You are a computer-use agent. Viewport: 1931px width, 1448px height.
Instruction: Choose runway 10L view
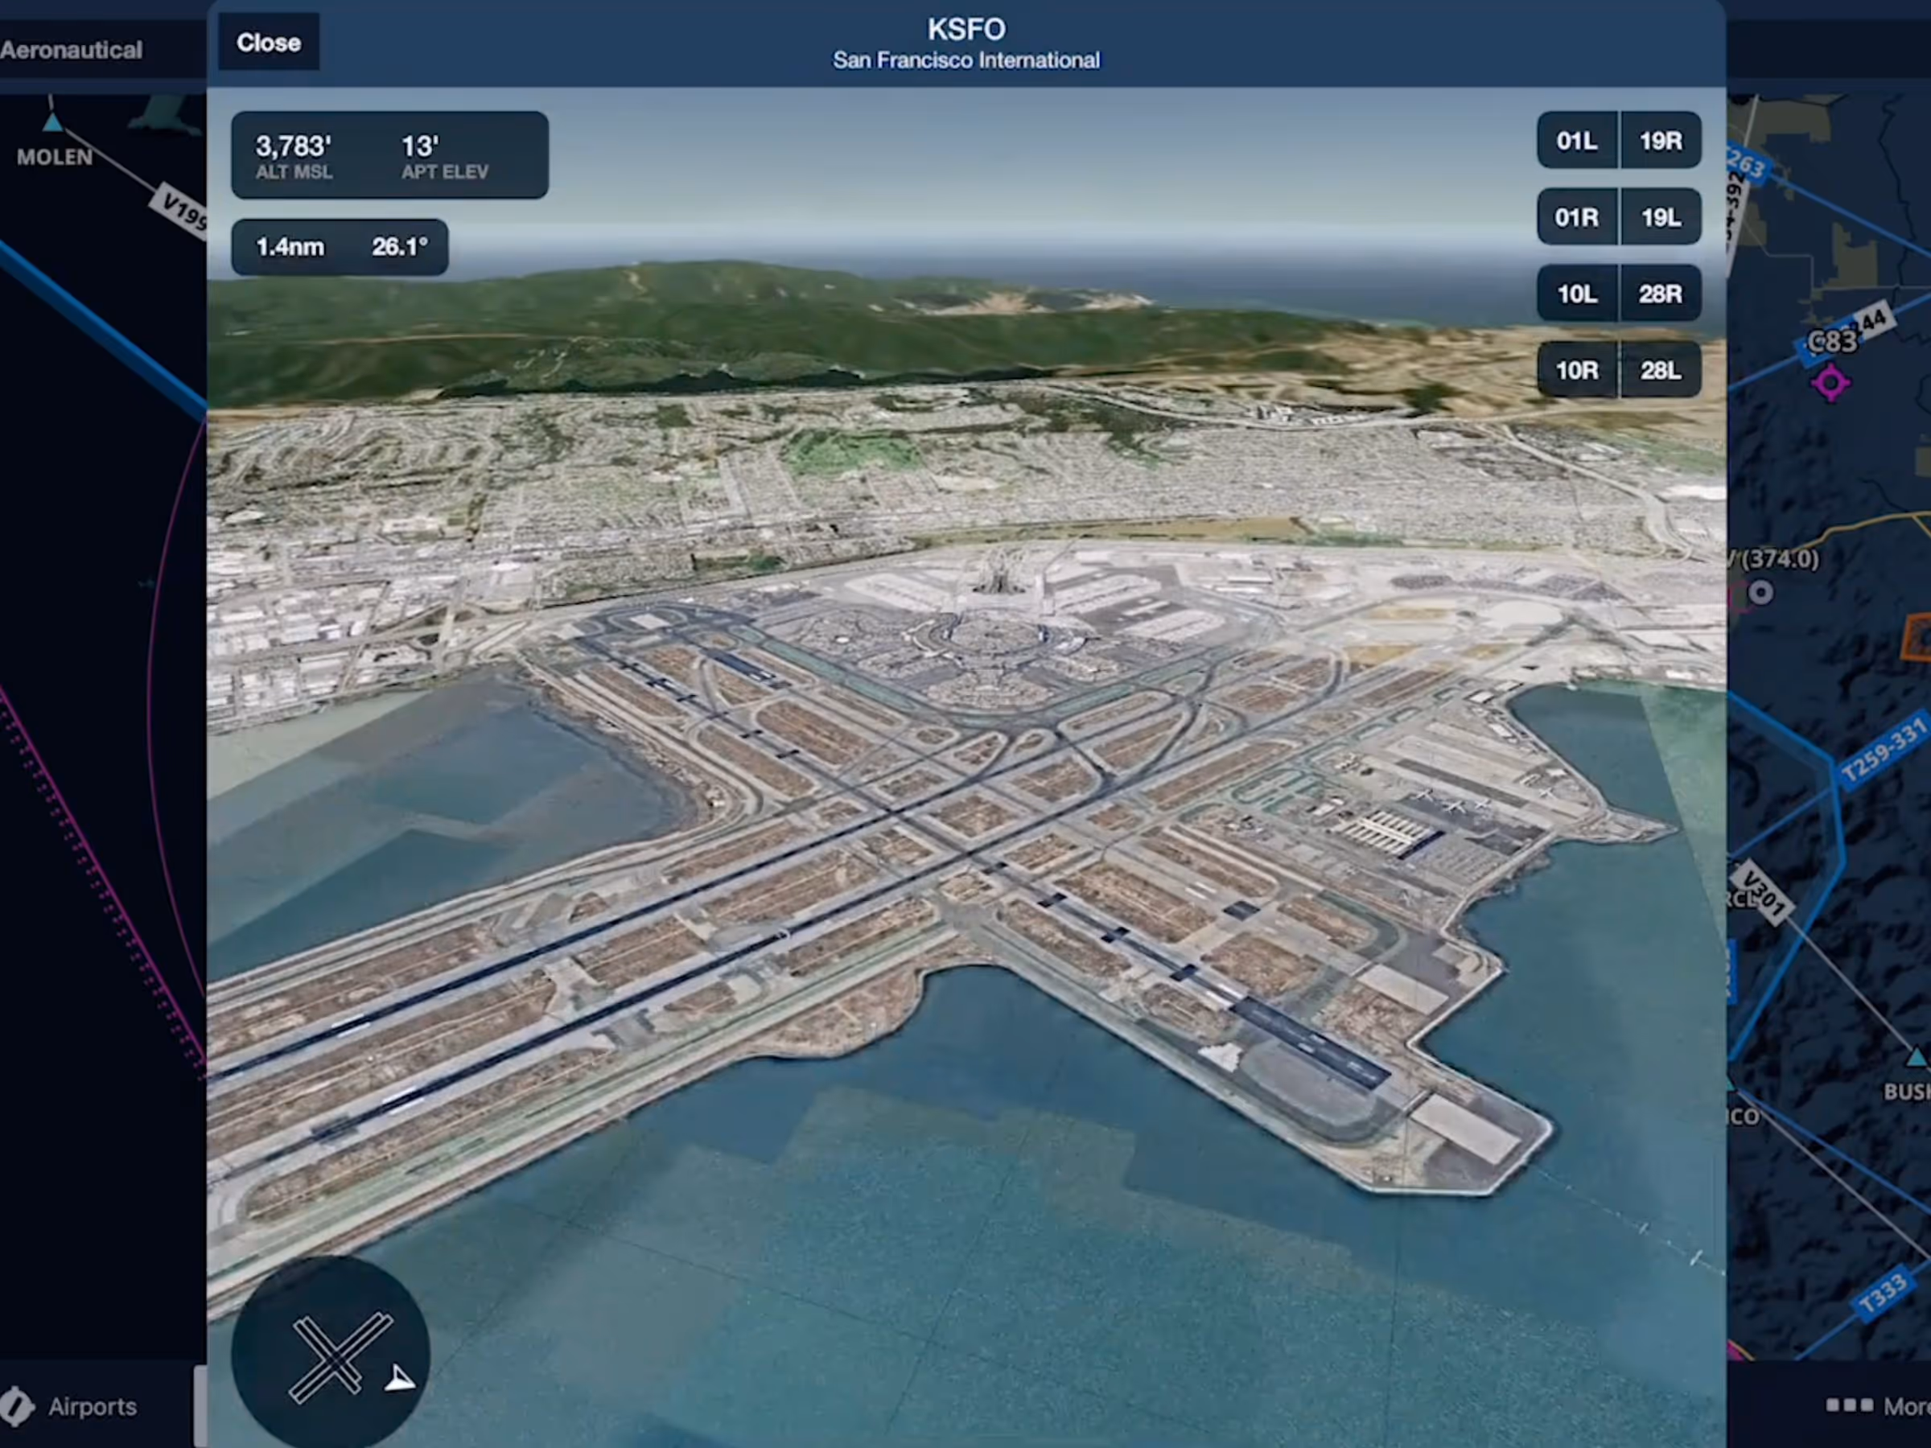tap(1576, 294)
